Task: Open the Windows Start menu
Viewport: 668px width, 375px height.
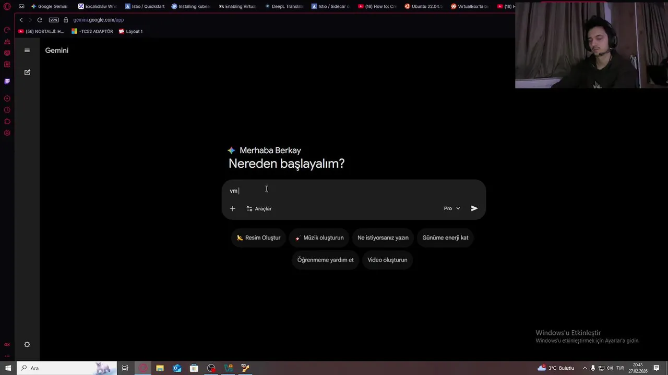Action: coord(8,368)
